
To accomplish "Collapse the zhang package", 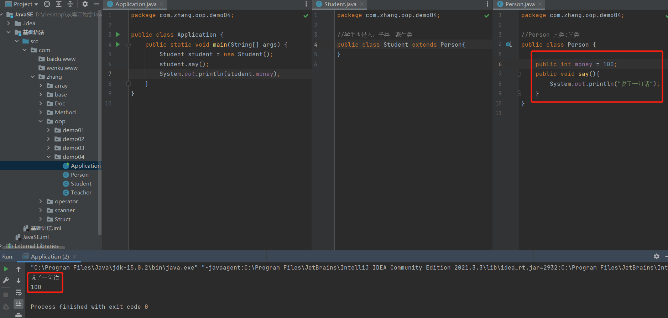I will point(33,77).
